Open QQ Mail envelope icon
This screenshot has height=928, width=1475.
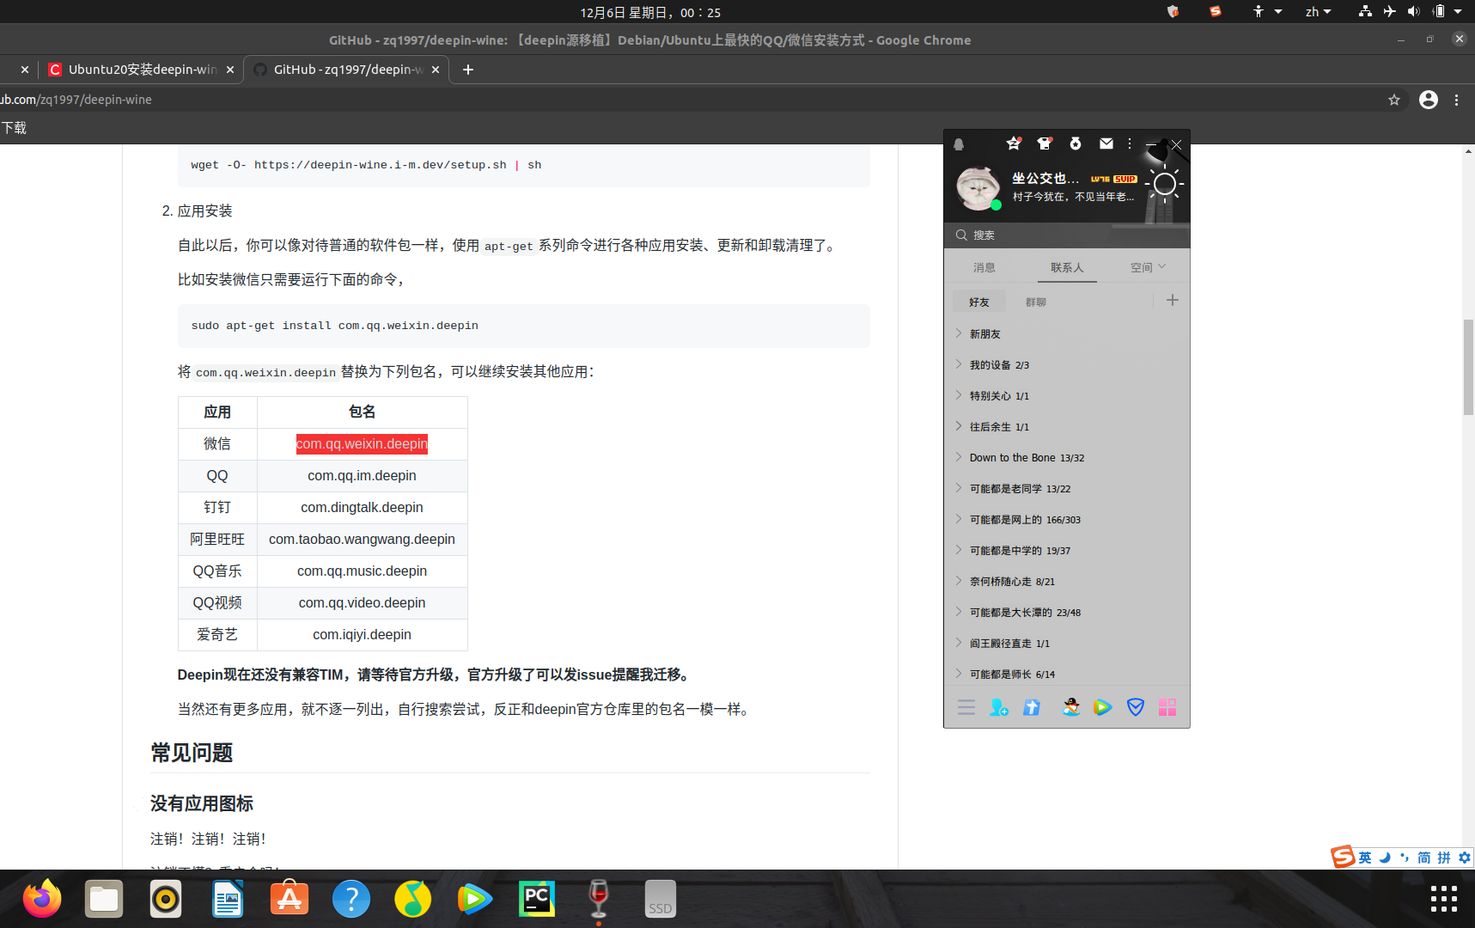pyautogui.click(x=1106, y=143)
